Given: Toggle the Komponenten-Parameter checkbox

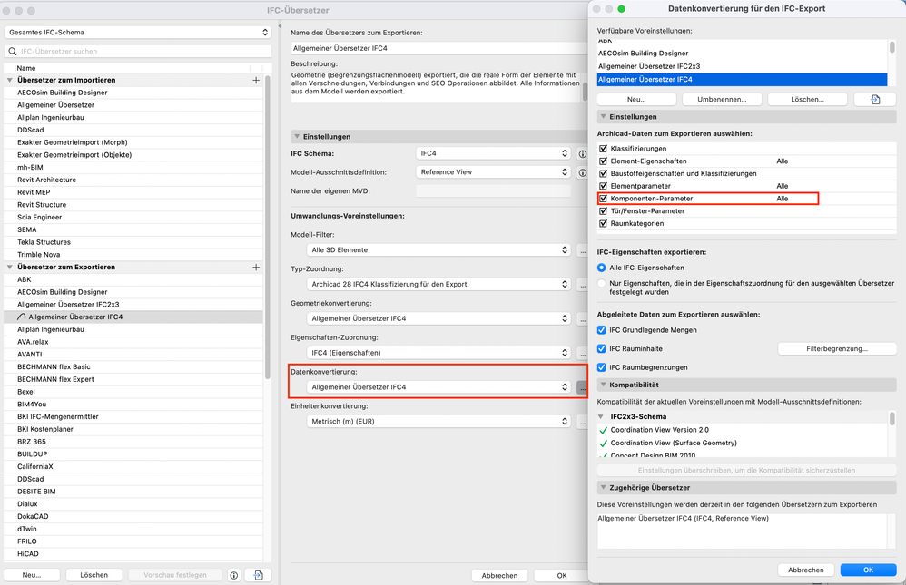Looking at the screenshot, I should [603, 199].
